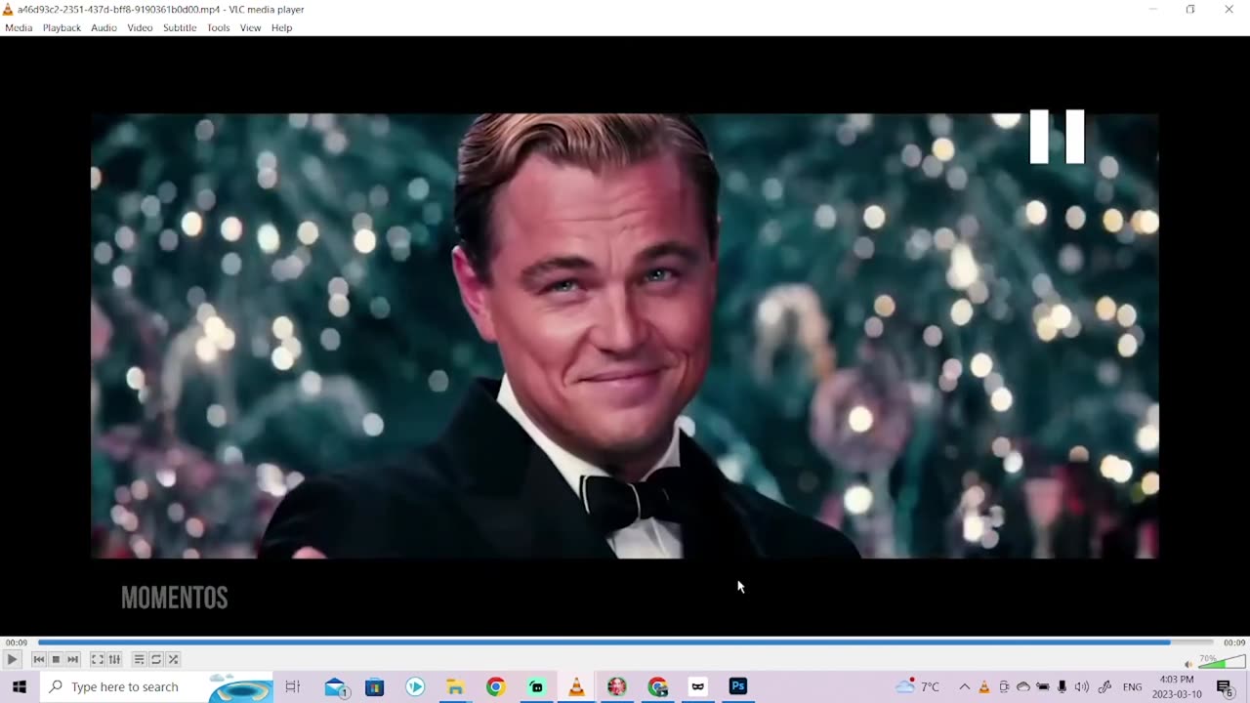Open the Tools menu
Image resolution: width=1250 pixels, height=703 pixels.
pyautogui.click(x=219, y=27)
